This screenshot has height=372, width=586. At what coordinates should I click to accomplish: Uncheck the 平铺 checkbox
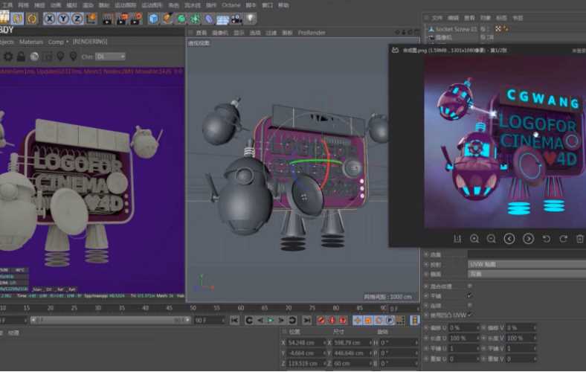pos(470,295)
